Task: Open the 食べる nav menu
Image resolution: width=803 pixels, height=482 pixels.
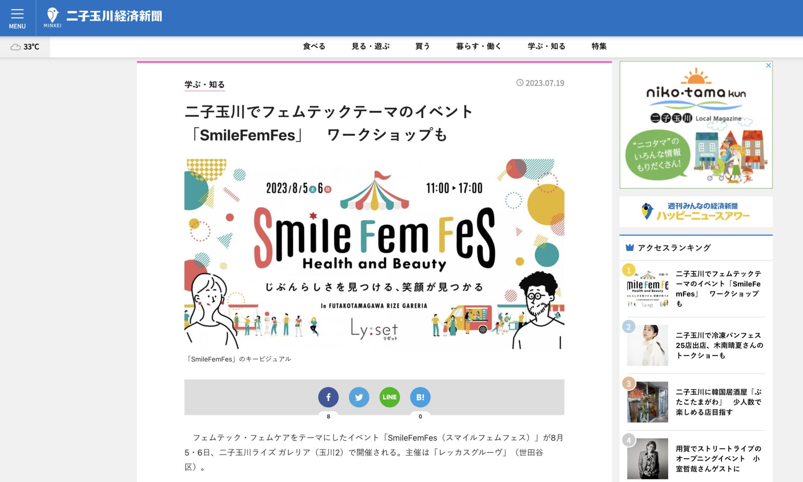Action: coord(314,46)
